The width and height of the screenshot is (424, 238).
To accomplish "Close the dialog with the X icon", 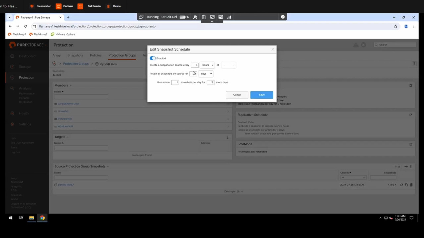I will (x=273, y=49).
